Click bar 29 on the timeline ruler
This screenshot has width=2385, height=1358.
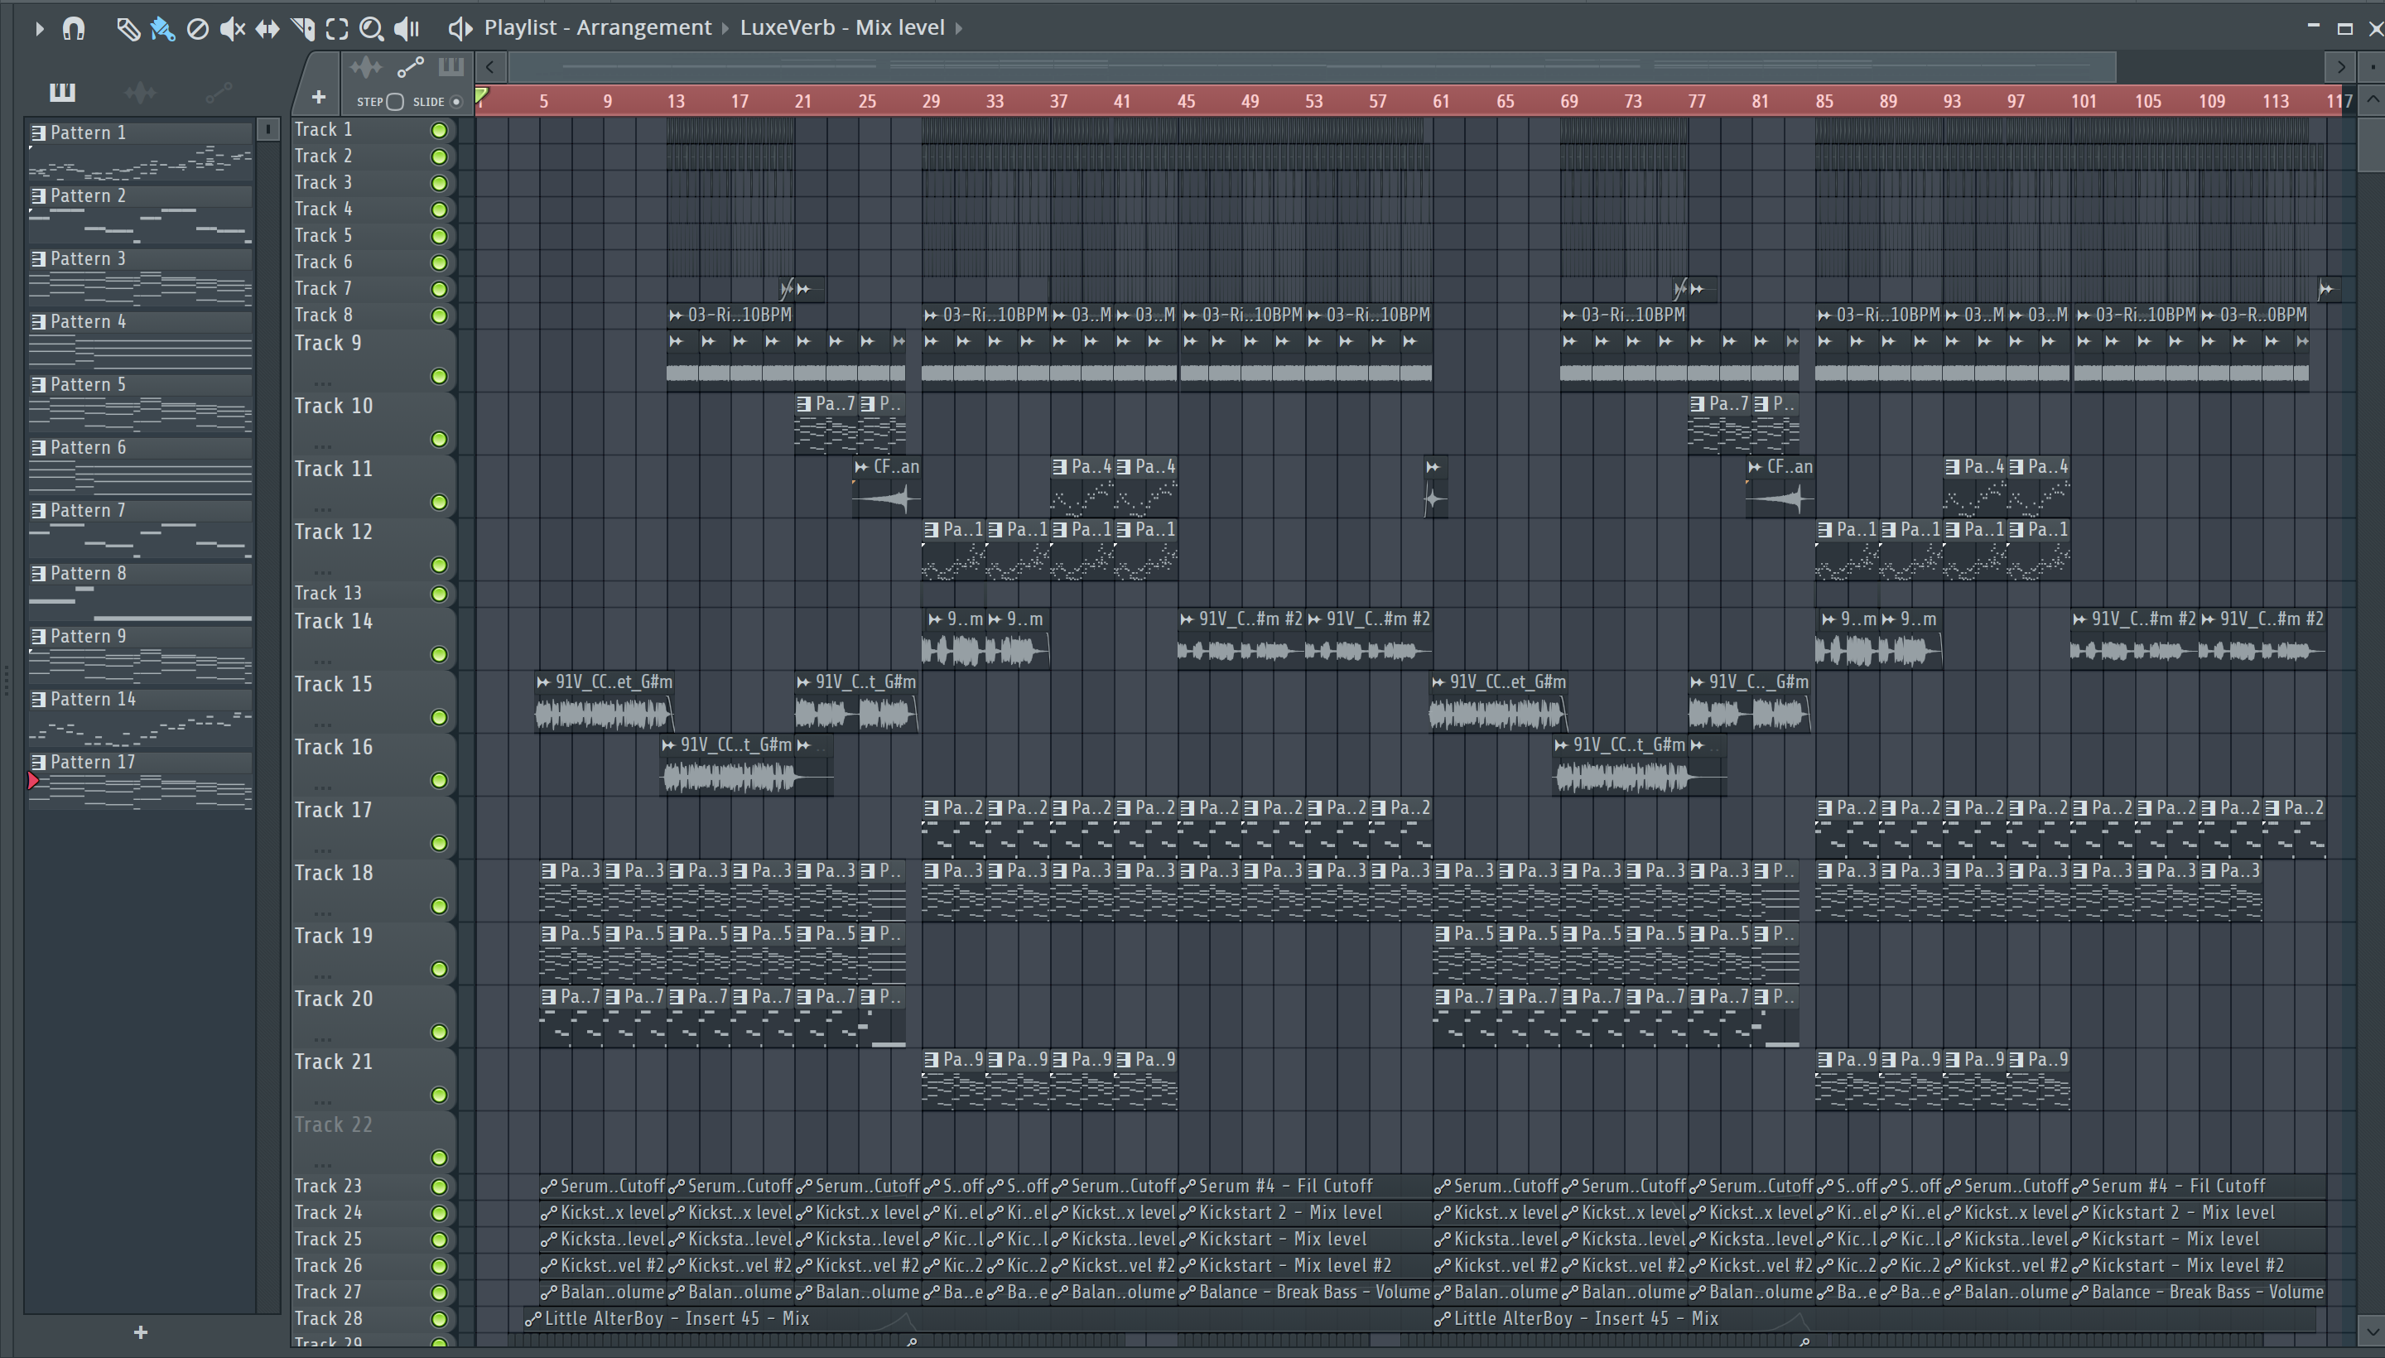(931, 101)
